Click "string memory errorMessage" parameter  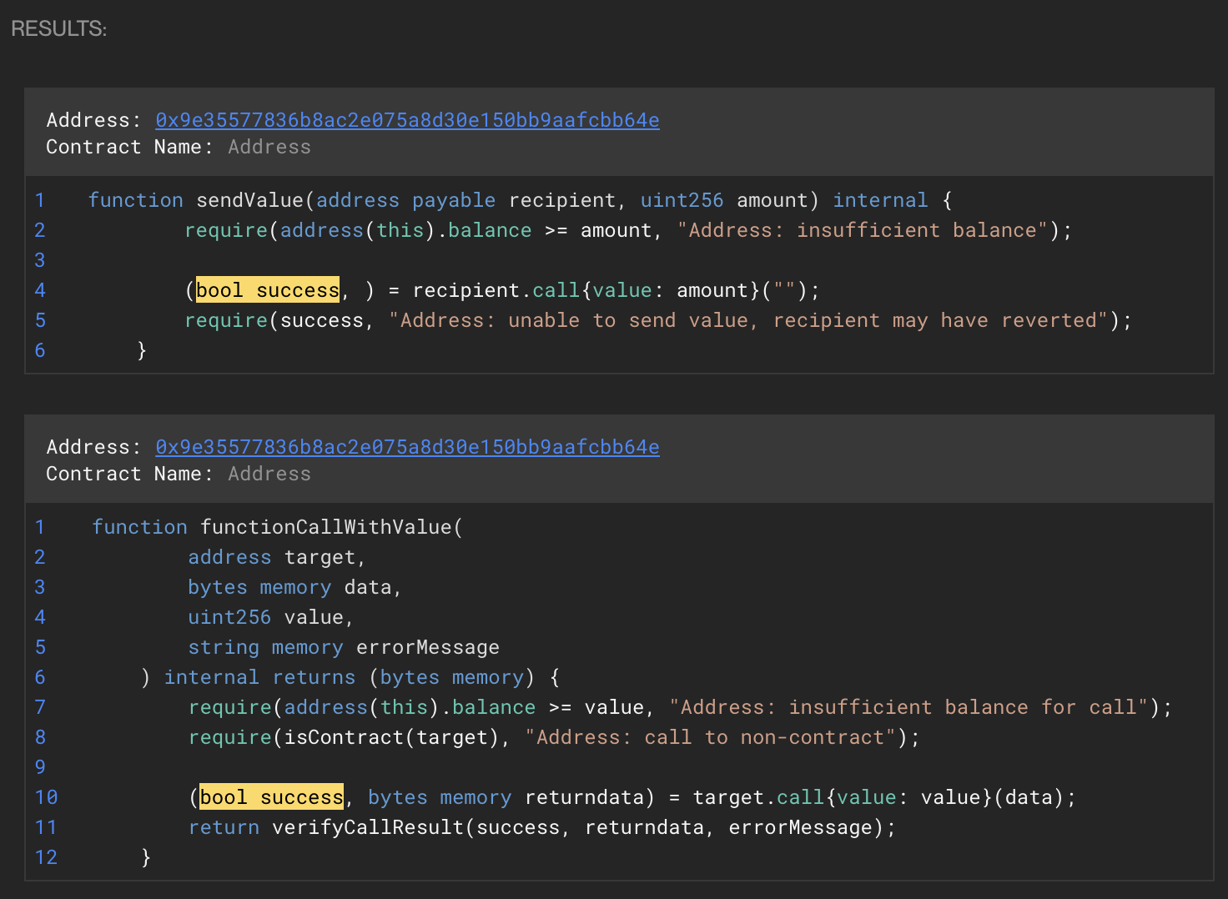point(343,647)
